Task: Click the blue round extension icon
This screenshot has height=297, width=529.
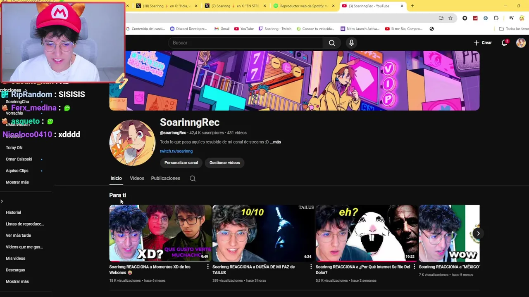Action: pos(486,18)
